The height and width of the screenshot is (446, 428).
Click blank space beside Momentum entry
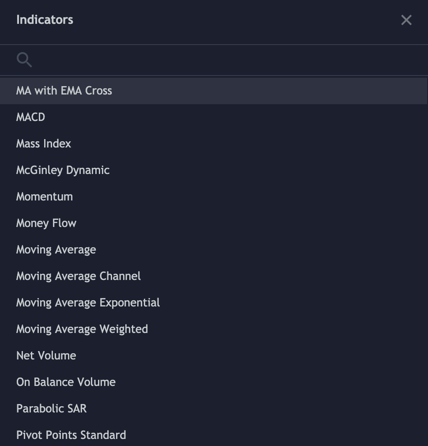pos(250,197)
